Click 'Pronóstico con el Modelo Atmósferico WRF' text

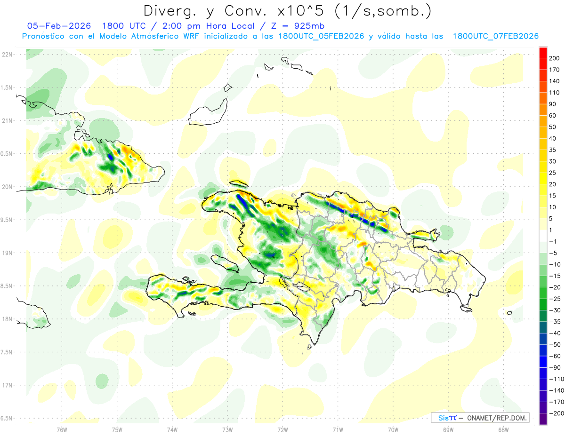(x=112, y=36)
